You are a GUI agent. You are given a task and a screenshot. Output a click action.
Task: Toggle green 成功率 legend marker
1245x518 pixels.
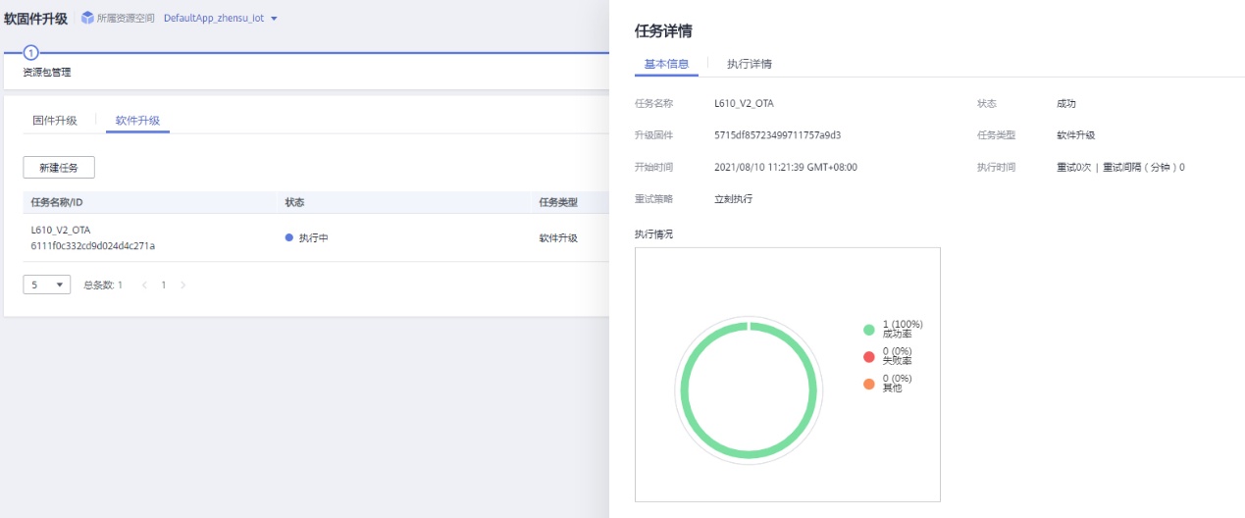(868, 330)
